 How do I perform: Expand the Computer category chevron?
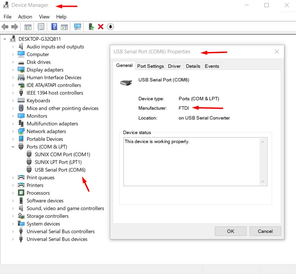coord(13,54)
